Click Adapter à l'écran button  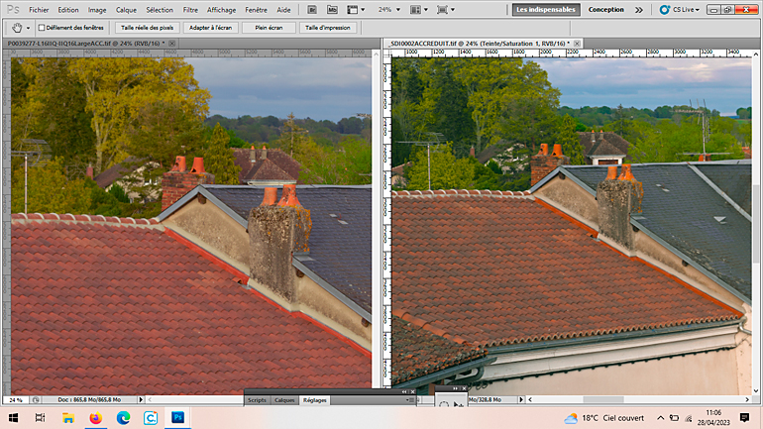point(211,28)
